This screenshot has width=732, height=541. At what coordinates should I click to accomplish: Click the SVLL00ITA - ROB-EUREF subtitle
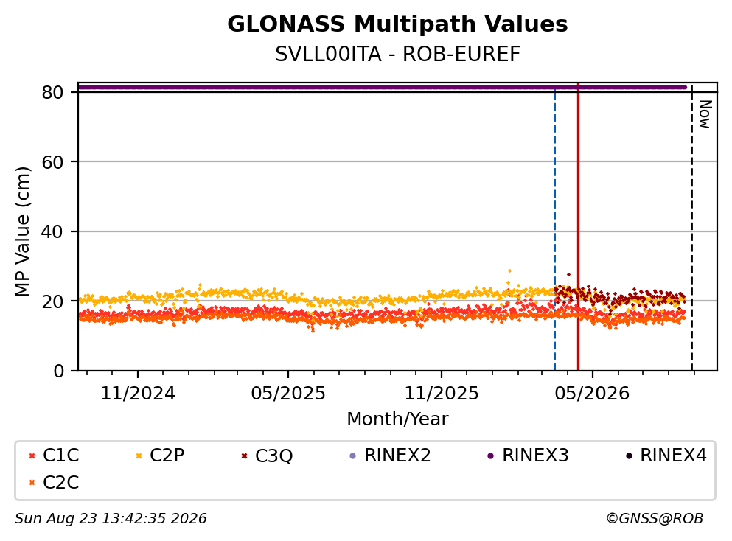coord(398,55)
